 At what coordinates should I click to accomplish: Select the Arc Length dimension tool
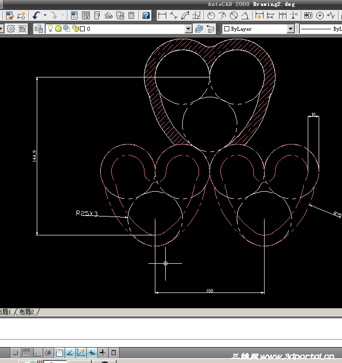point(185,15)
